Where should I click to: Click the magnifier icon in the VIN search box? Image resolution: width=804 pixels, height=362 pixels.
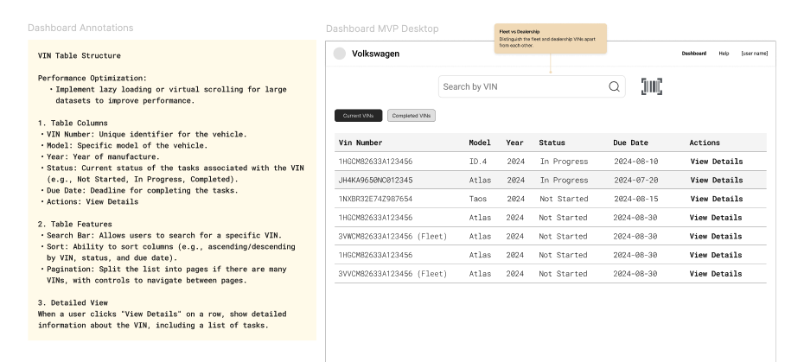tap(615, 86)
